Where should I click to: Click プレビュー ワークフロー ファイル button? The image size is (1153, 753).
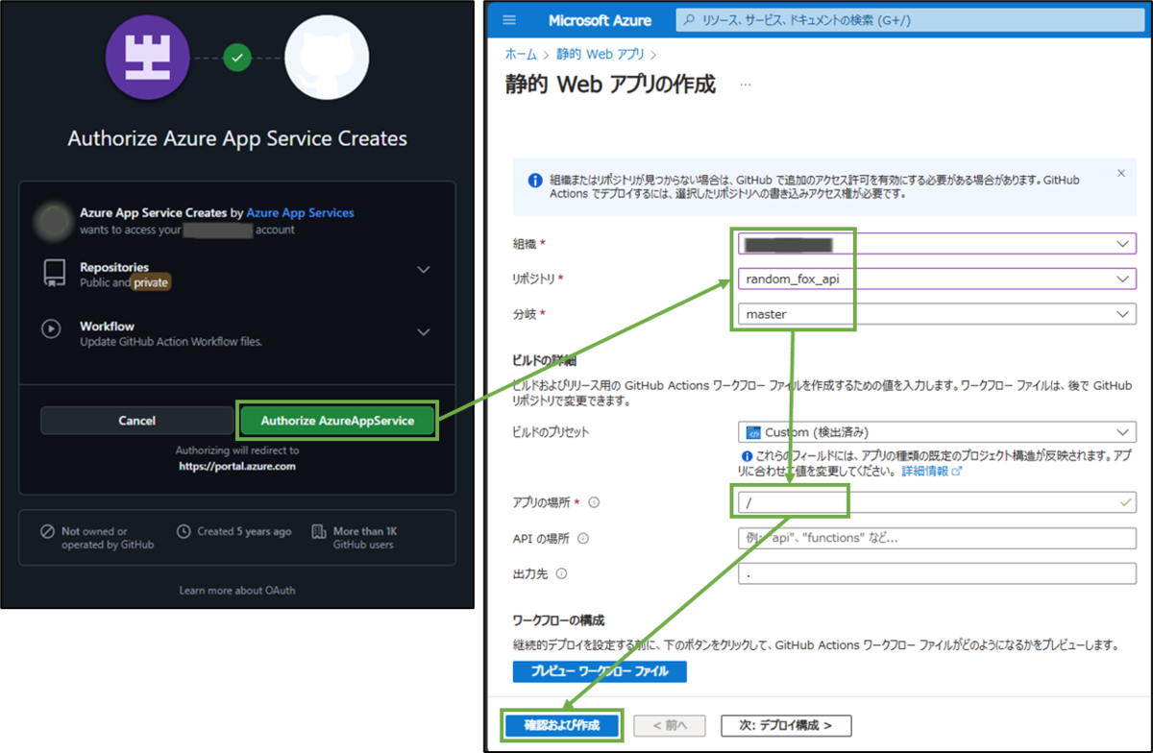pyautogui.click(x=600, y=671)
